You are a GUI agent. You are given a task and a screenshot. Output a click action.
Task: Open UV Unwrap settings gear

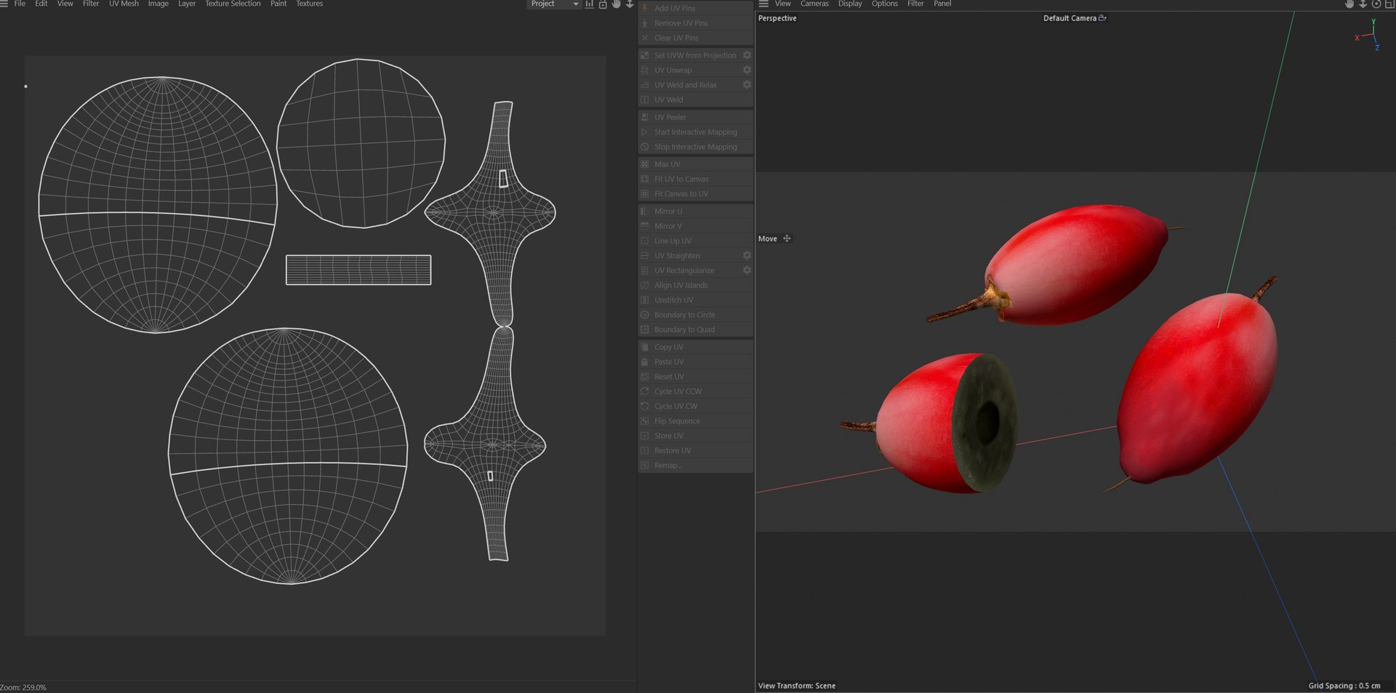click(747, 70)
